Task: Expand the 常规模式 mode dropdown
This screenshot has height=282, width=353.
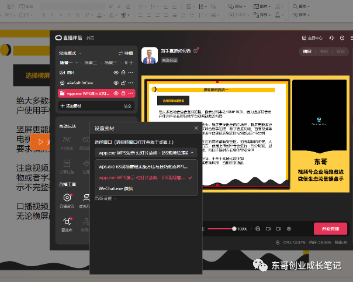Action: coord(70,53)
